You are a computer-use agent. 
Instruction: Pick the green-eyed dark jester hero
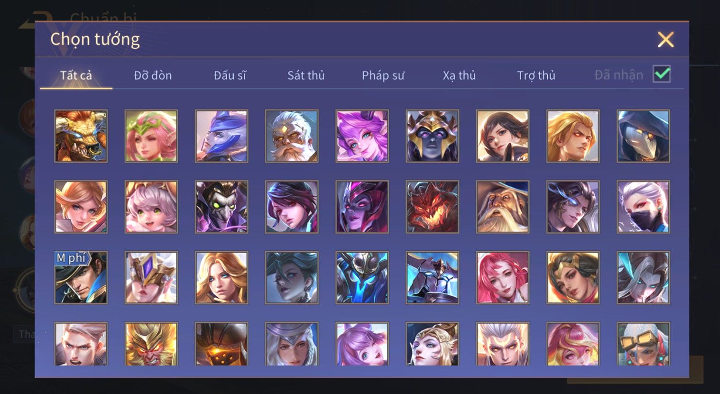point(221,207)
